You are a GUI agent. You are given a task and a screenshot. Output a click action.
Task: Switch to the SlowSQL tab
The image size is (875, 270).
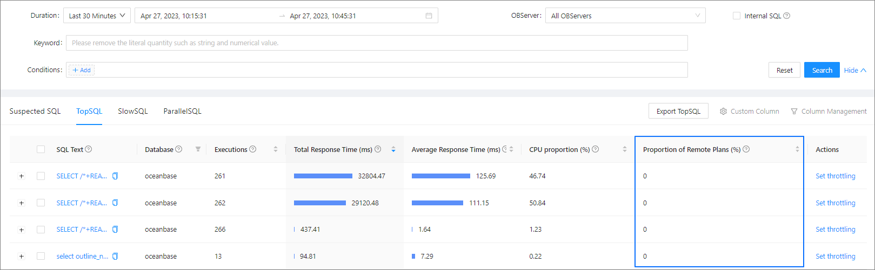pos(132,111)
